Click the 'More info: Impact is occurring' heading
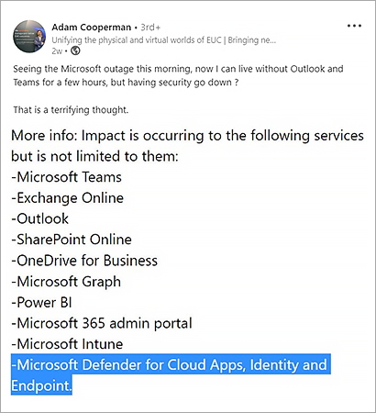Image resolution: width=376 pixels, height=413 pixels. (187, 146)
